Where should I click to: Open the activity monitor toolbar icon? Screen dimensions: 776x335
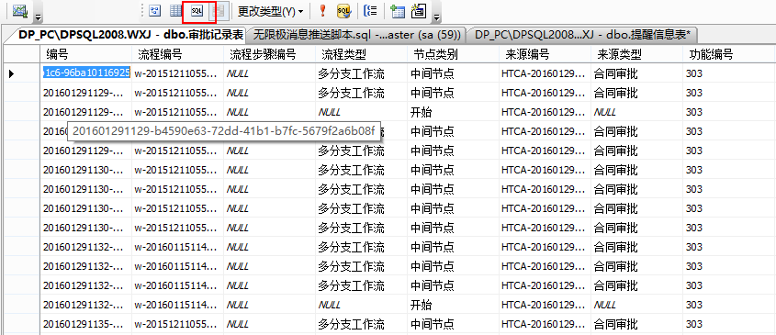coord(20,11)
